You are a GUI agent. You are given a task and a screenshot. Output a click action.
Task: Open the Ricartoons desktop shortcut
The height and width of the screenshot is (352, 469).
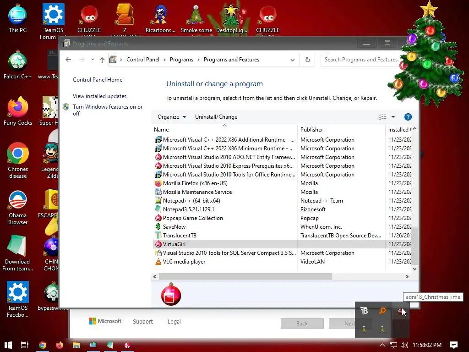click(x=160, y=18)
